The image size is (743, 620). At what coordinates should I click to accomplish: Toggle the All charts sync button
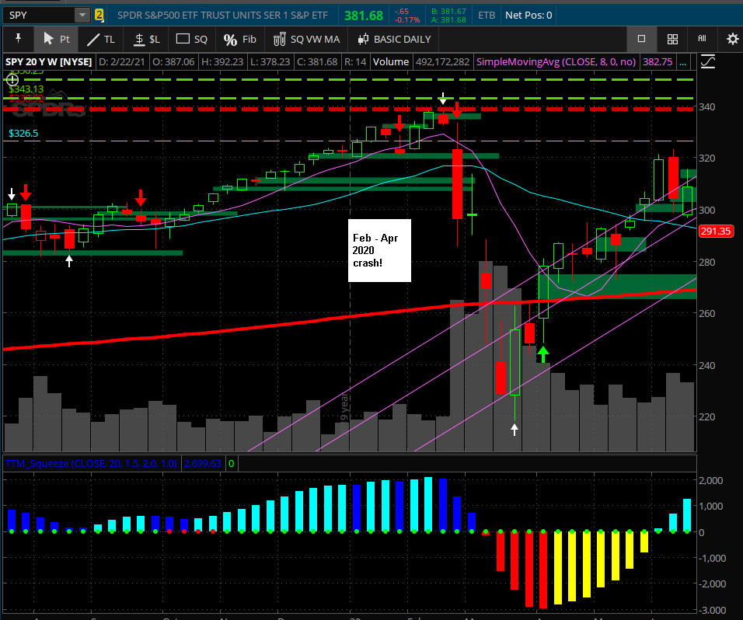[x=702, y=39]
